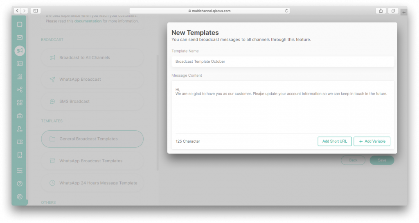Click the Safari share icon
This screenshot has height=223, width=419.
coord(381,11)
